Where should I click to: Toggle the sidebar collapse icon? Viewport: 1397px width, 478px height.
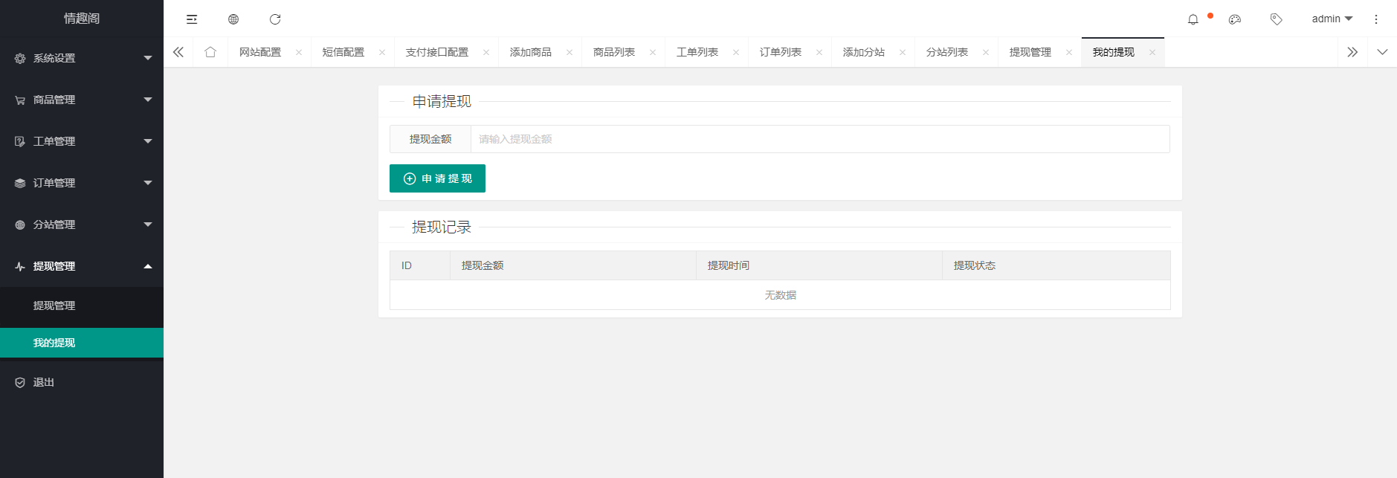192,19
